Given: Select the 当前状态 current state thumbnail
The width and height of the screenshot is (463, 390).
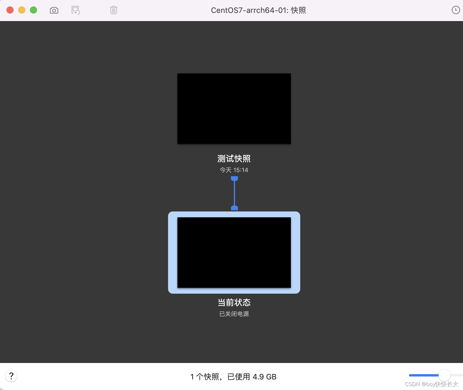Looking at the screenshot, I should tap(234, 253).
